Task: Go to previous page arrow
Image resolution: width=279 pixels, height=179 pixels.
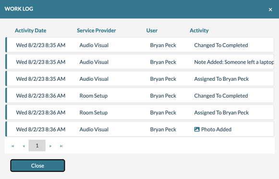Action: coord(24,146)
